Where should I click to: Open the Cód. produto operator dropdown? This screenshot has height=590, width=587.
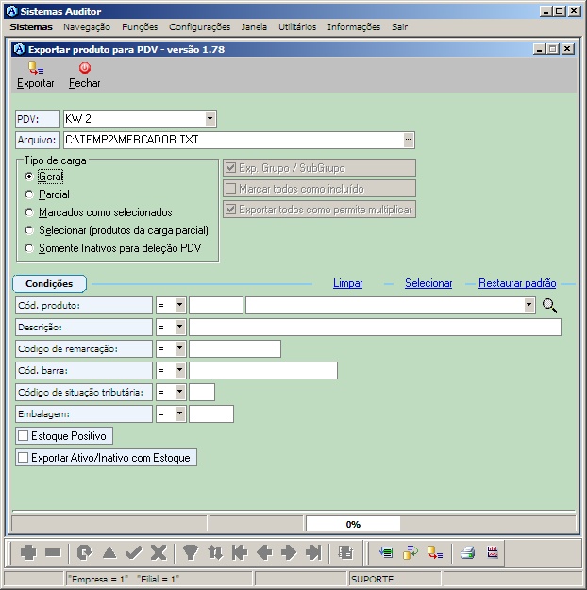(179, 306)
